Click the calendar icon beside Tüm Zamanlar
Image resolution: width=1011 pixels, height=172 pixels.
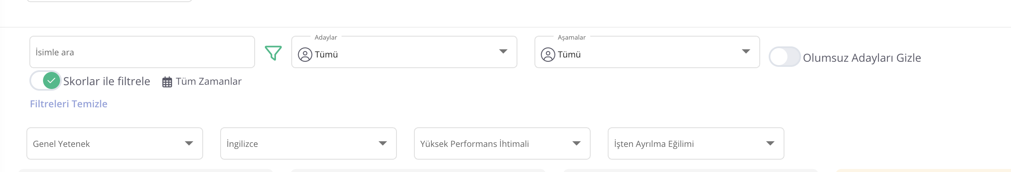(x=167, y=82)
